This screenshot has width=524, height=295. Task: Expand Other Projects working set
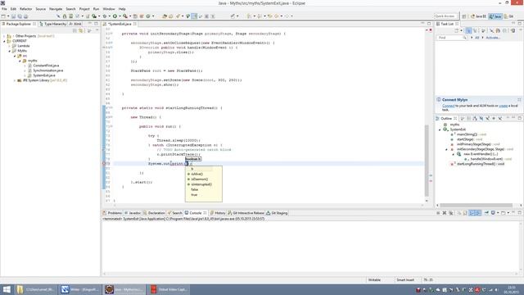[4, 36]
